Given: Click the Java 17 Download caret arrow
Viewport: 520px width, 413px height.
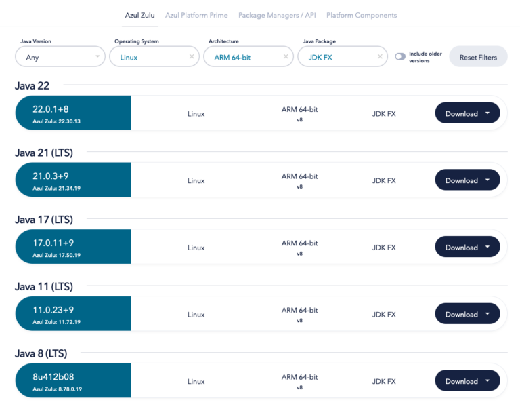Looking at the screenshot, I should click(x=487, y=248).
